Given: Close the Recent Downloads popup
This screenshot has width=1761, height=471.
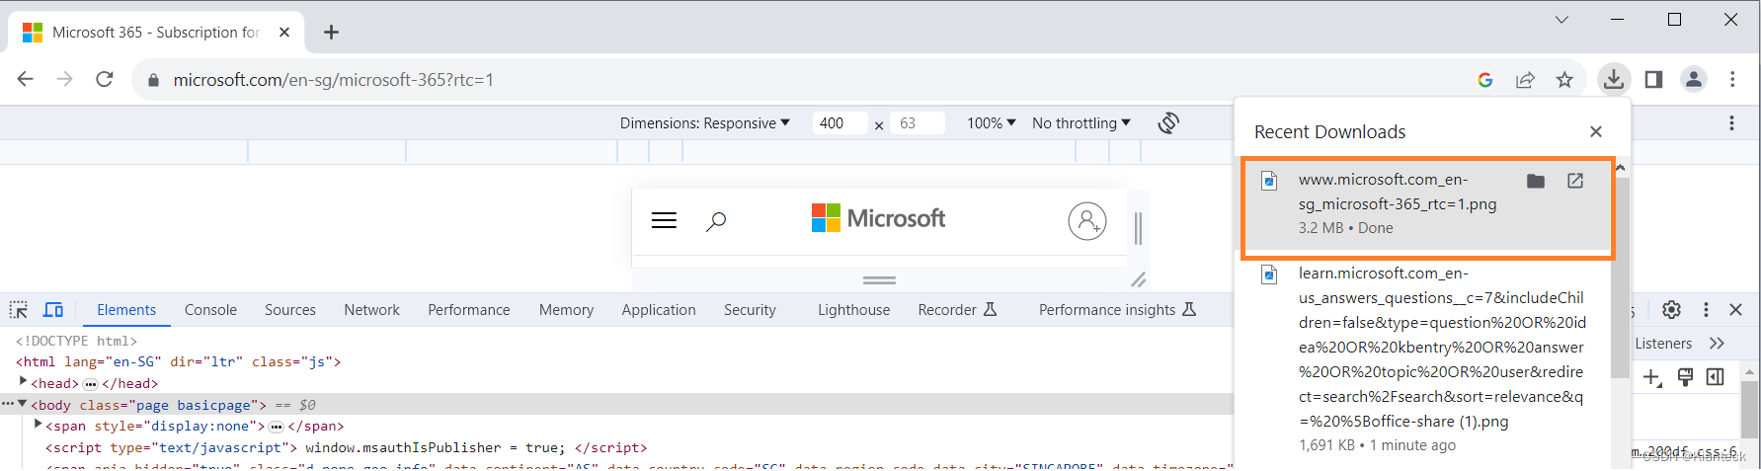Looking at the screenshot, I should (x=1596, y=131).
